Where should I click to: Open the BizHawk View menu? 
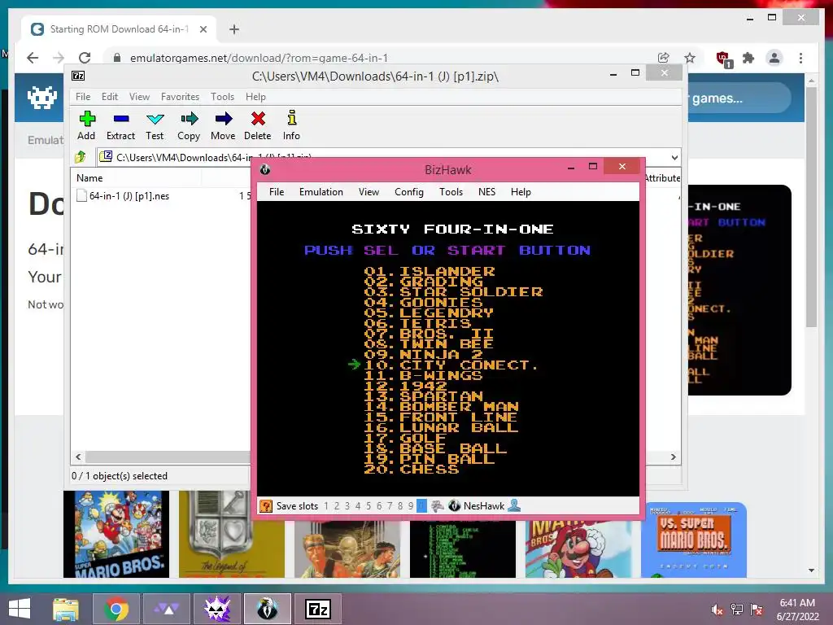(x=369, y=192)
